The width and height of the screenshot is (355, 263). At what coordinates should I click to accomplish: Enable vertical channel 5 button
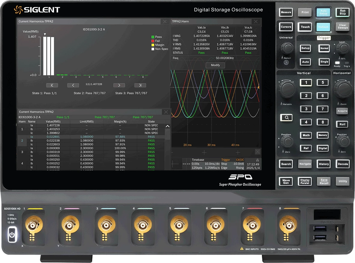pos(323,82)
